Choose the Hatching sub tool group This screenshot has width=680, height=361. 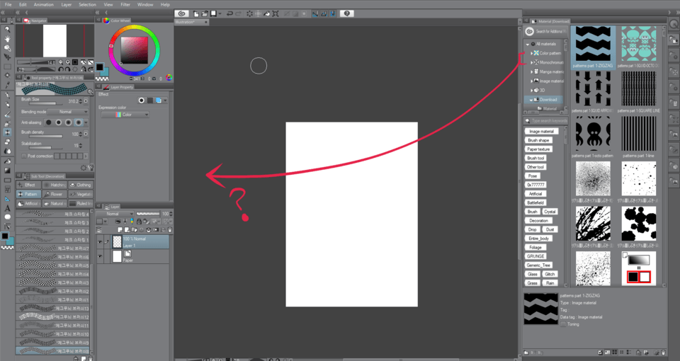click(x=55, y=185)
